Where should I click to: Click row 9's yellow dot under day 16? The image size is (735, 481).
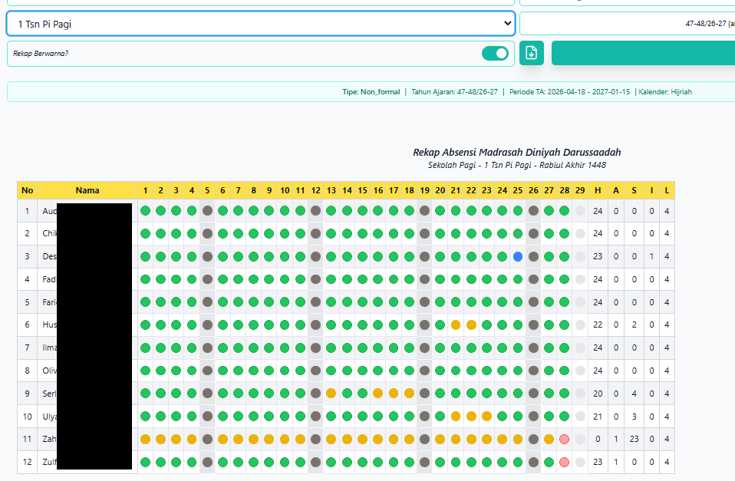pyautogui.click(x=377, y=394)
